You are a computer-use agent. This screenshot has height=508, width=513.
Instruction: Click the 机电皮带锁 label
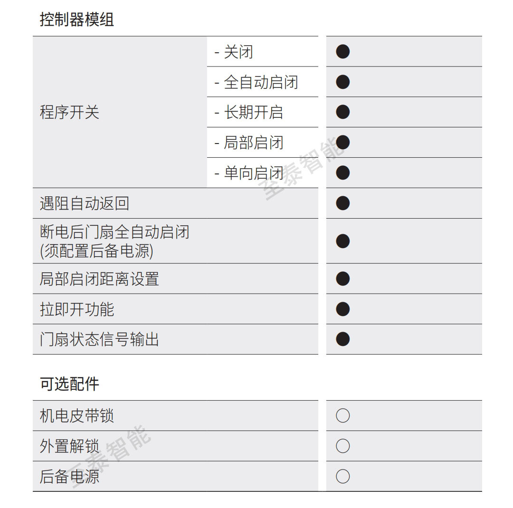77,416
